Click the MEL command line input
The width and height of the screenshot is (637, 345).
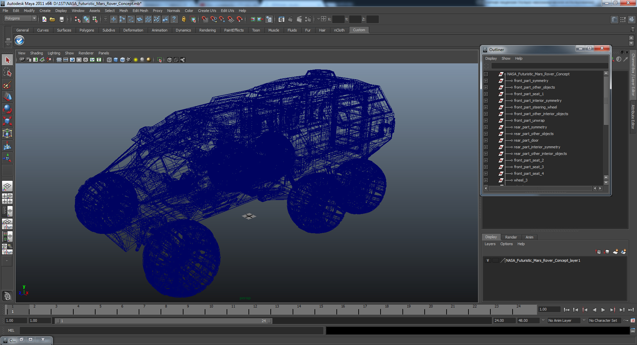click(172, 330)
